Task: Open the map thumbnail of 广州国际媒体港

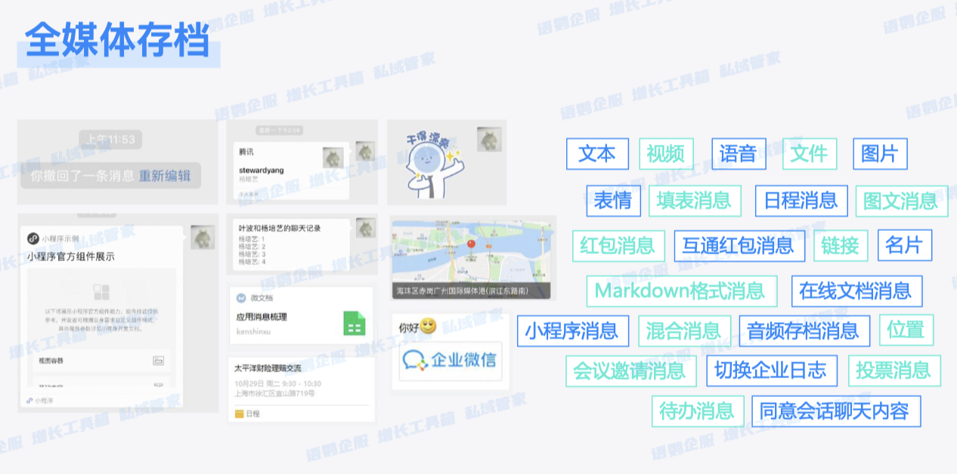Action: tap(472, 259)
